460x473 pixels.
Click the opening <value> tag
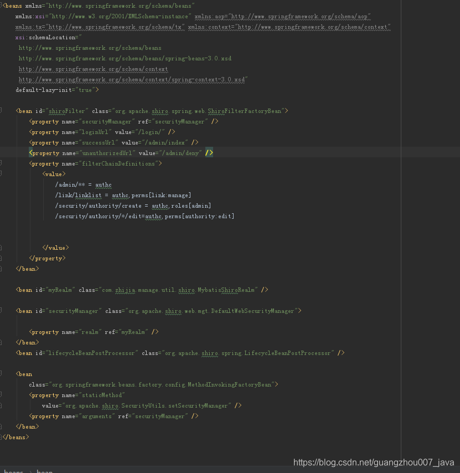[54, 174]
